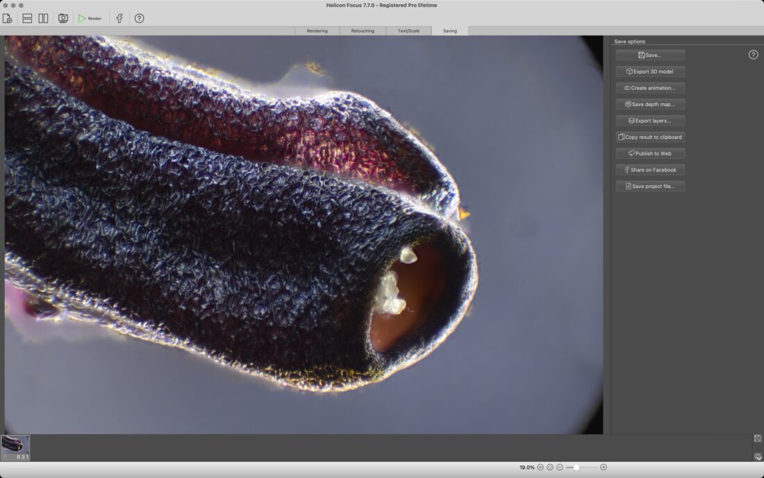Copy result to clipboard

(x=650, y=137)
